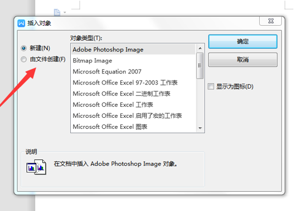Enable the 显示为图标(D) checkbox

211,87
